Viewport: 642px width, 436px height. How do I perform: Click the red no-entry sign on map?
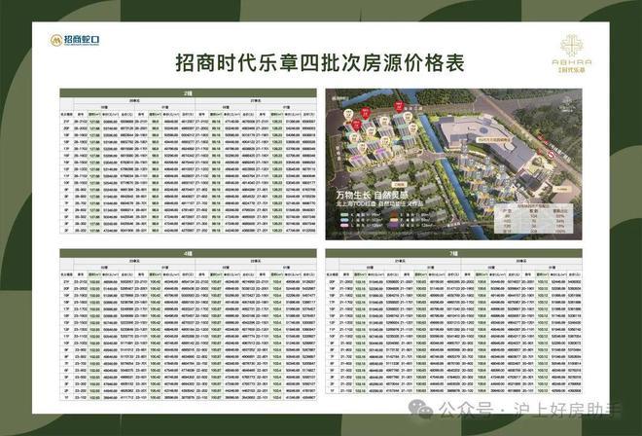(552, 155)
